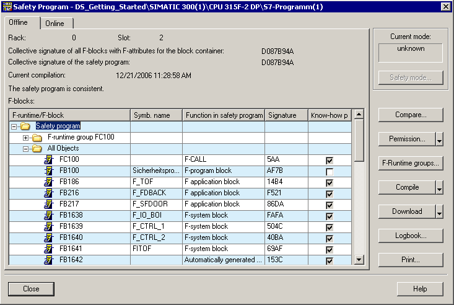Toggle know-how protection checkbox for FC100
454x305 pixels.
330,160
